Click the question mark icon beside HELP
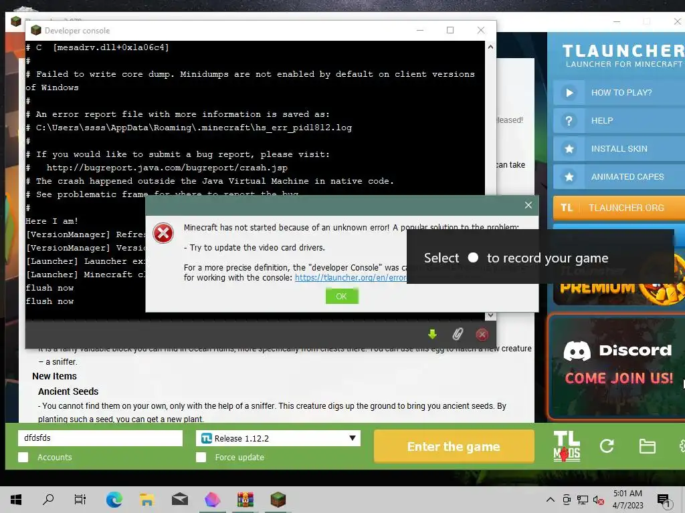This screenshot has height=513, width=685. [569, 121]
